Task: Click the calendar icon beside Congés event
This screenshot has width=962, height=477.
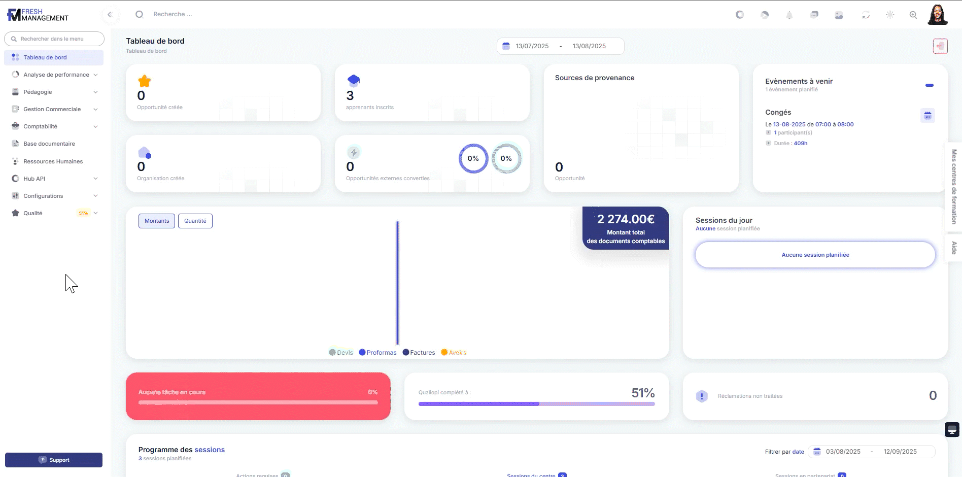Action: tap(927, 116)
